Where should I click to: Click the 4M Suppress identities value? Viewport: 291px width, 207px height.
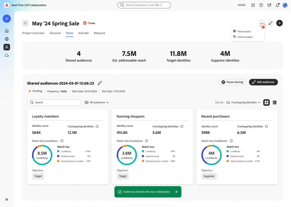click(225, 54)
